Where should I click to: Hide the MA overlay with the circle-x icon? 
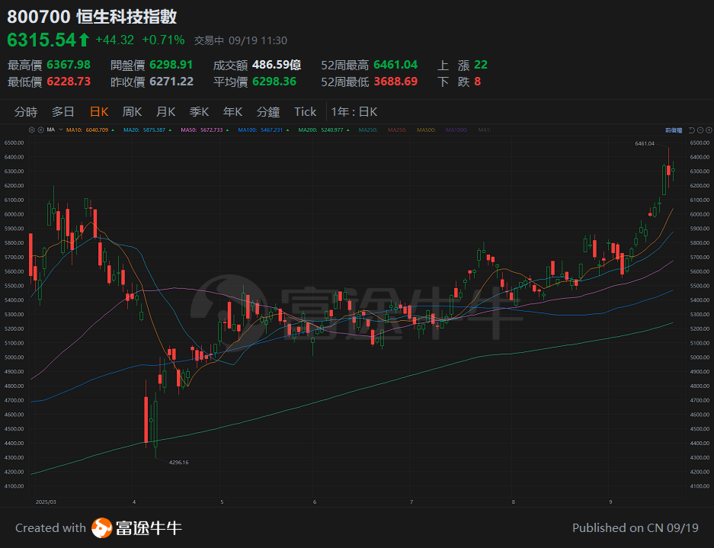[x=41, y=130]
